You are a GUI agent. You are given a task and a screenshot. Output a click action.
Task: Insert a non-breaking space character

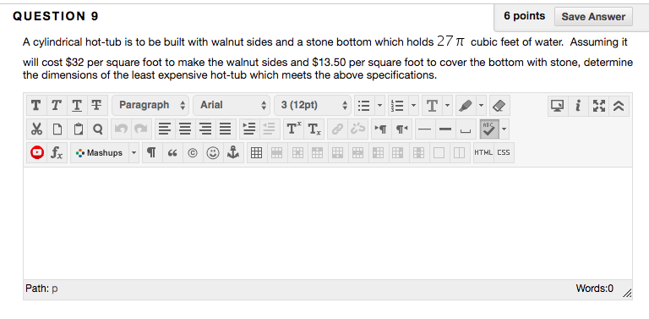466,129
